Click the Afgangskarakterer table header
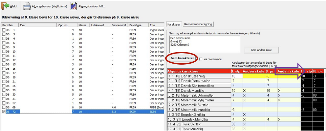 [199, 71]
